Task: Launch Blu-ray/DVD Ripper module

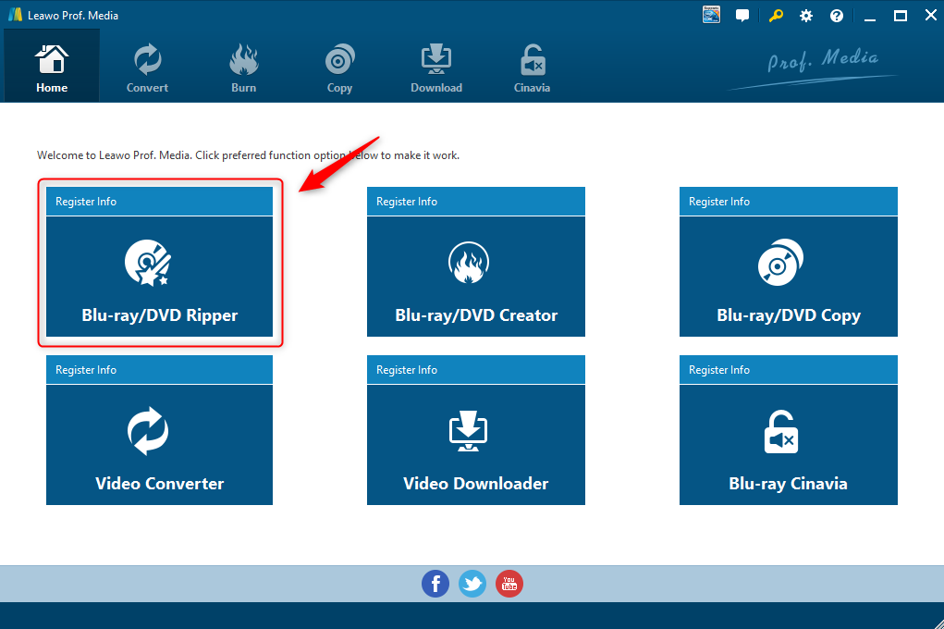Action: click(x=160, y=277)
